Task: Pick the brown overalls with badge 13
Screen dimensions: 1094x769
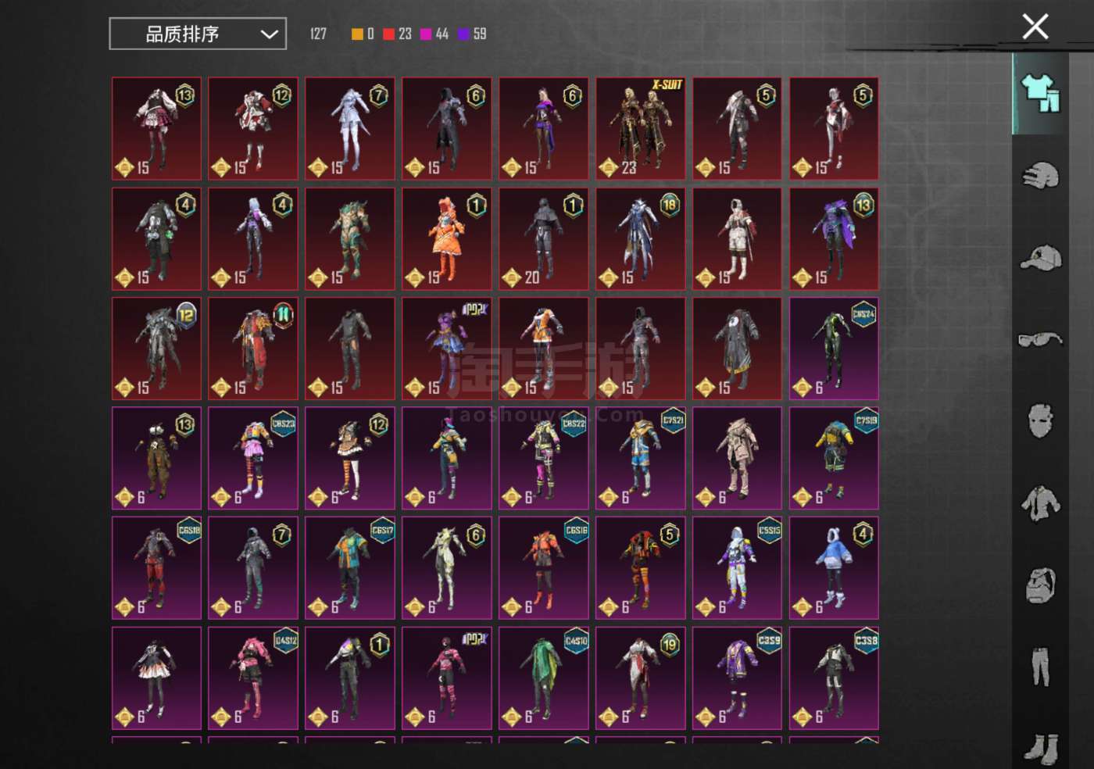Action: 156,459
